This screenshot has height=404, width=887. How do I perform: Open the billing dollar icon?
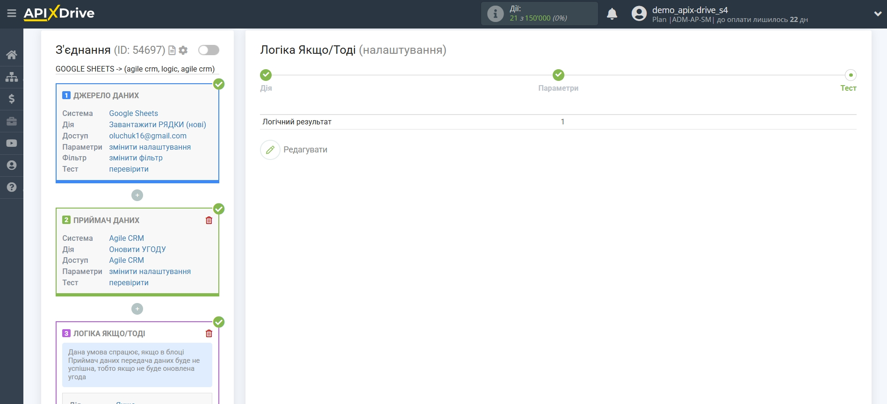(x=12, y=99)
